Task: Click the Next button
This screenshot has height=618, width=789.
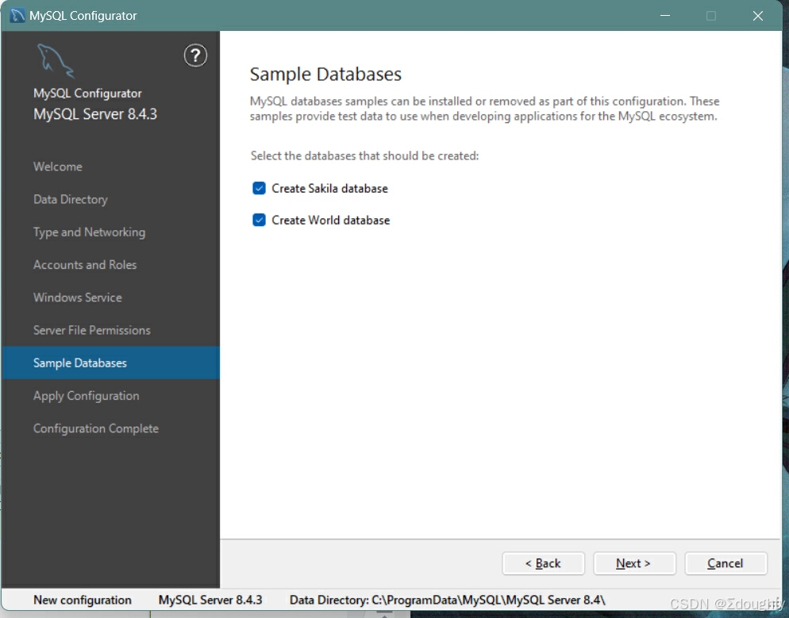Action: (x=634, y=563)
